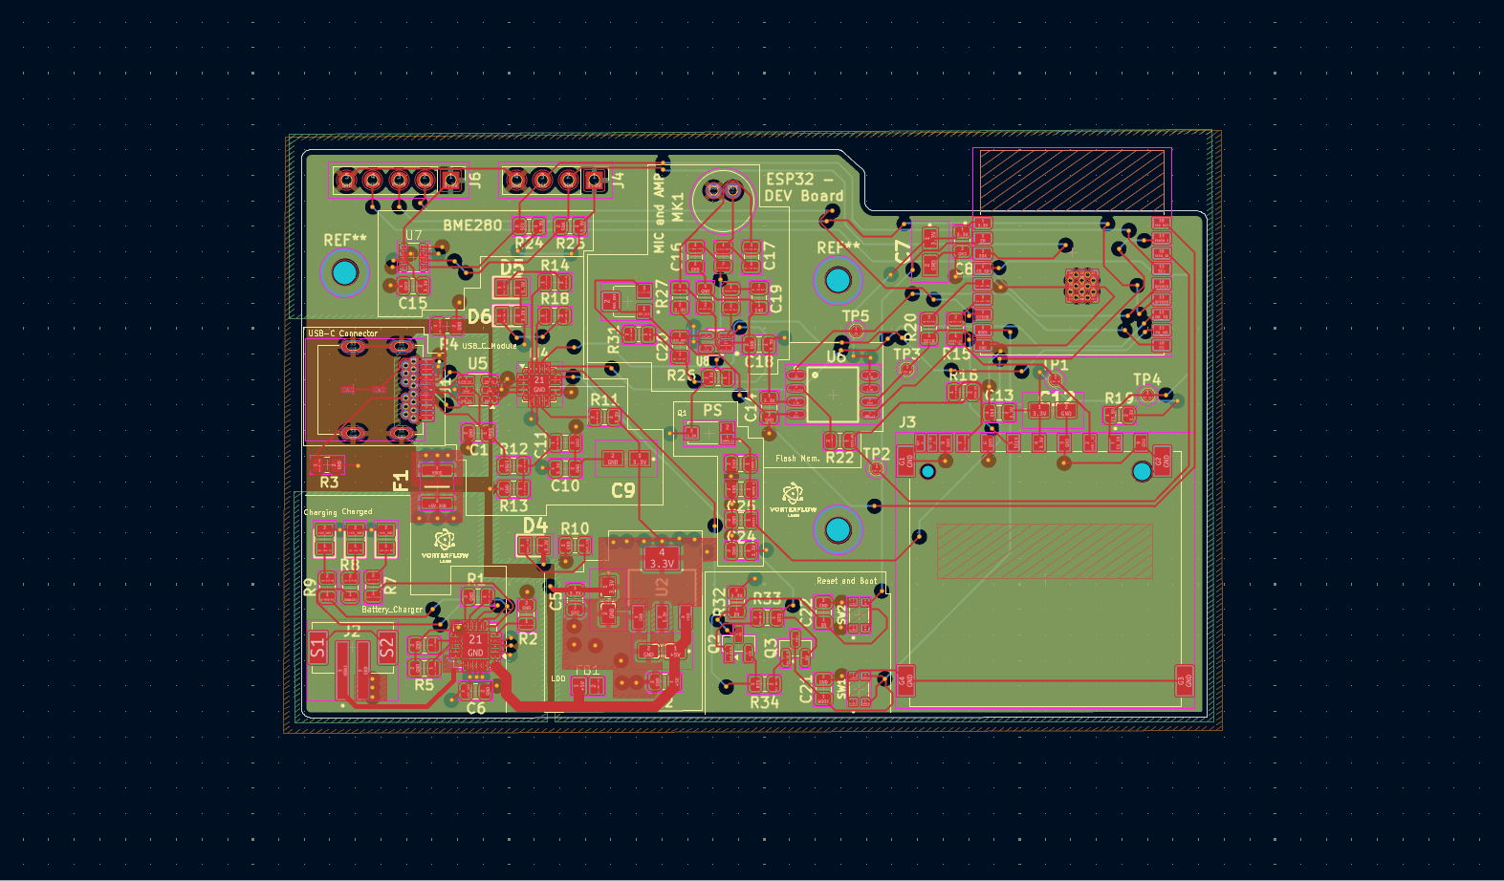Click test point TP2 pad
1504x881 pixels.
(x=876, y=468)
